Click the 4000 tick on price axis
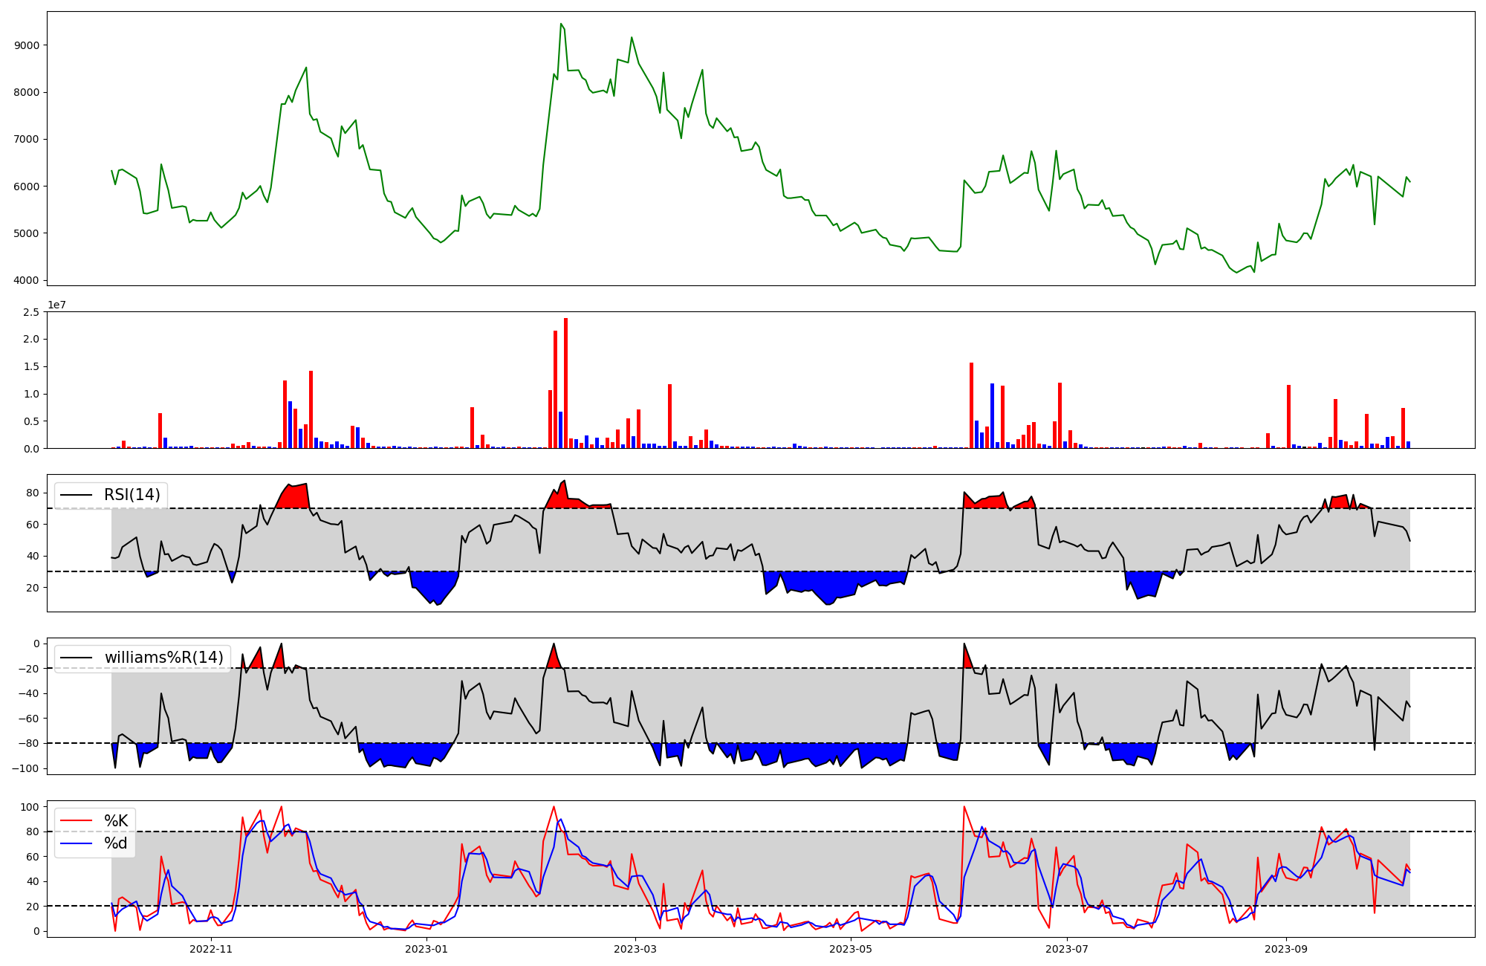 coord(27,280)
